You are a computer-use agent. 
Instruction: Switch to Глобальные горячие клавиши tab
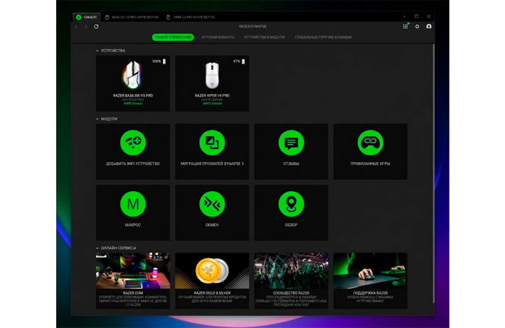point(323,37)
